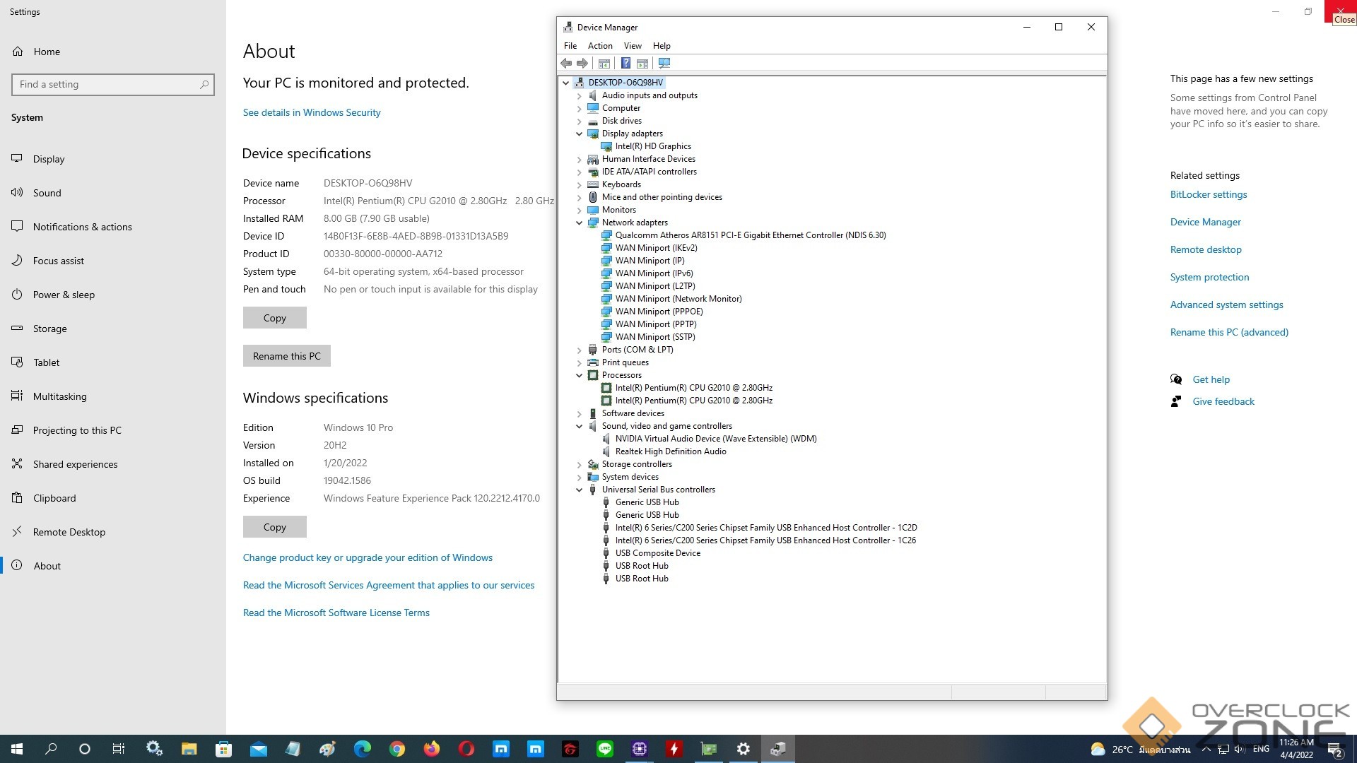Select the Intel(R) HD Graphics device
The image size is (1357, 763).
[x=652, y=146]
